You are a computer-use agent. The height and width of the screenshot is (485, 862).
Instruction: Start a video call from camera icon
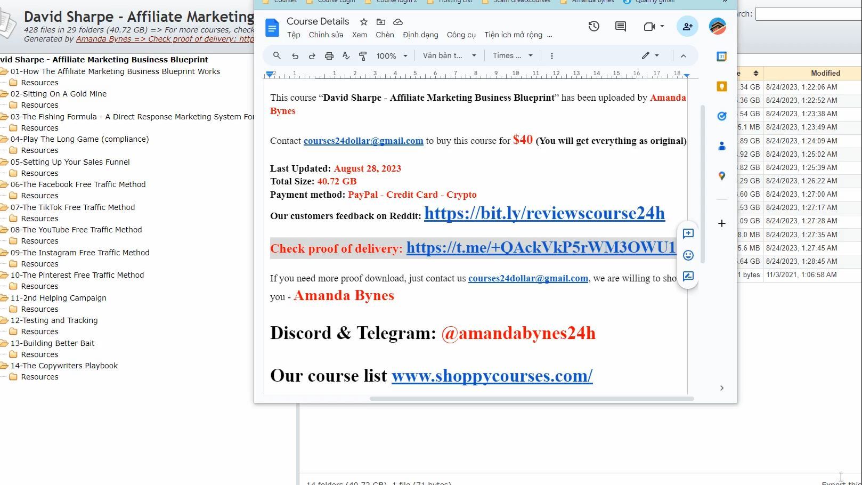(649, 26)
